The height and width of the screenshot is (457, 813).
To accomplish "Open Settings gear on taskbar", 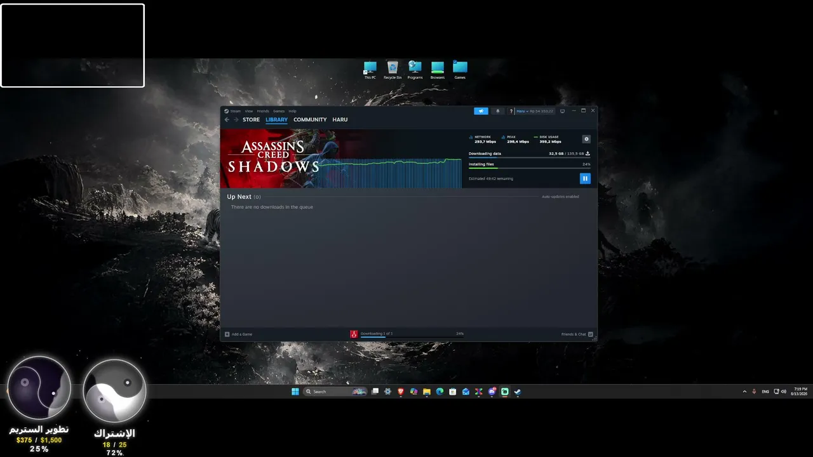I will tap(387, 392).
